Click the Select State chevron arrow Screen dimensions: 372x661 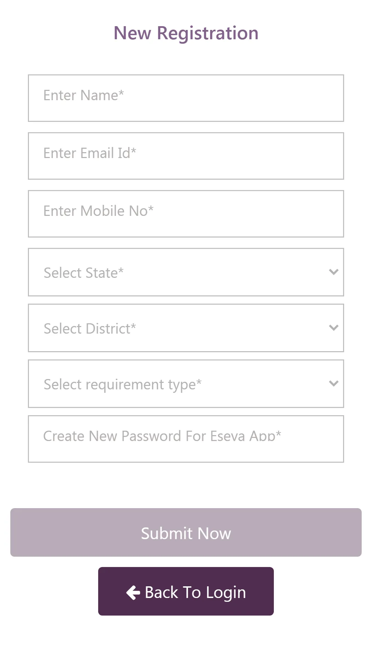333,272
